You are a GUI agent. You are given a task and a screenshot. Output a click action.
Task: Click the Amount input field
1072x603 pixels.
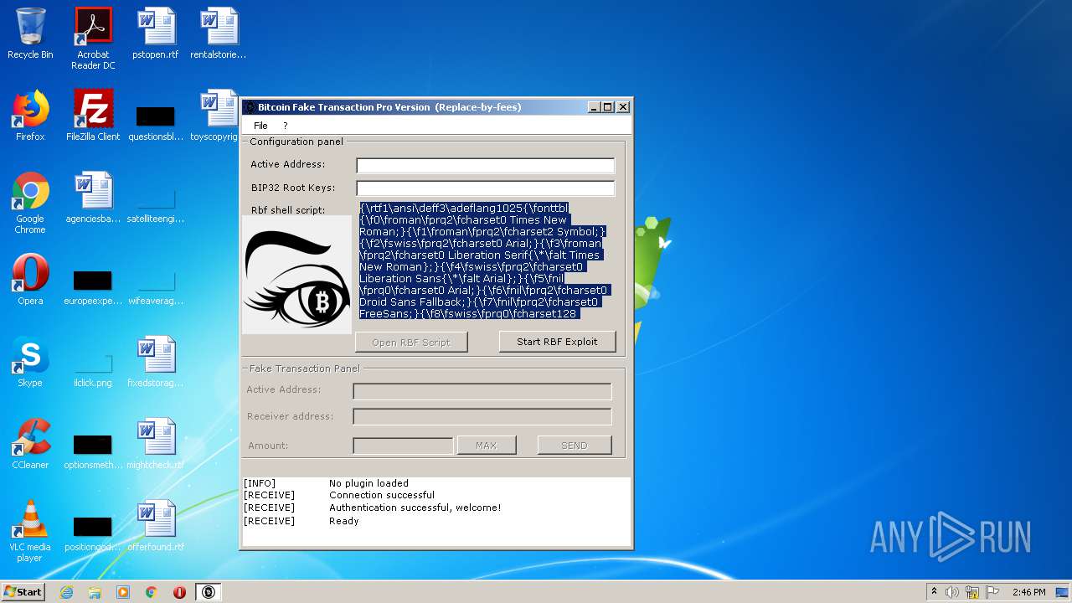pyautogui.click(x=403, y=446)
